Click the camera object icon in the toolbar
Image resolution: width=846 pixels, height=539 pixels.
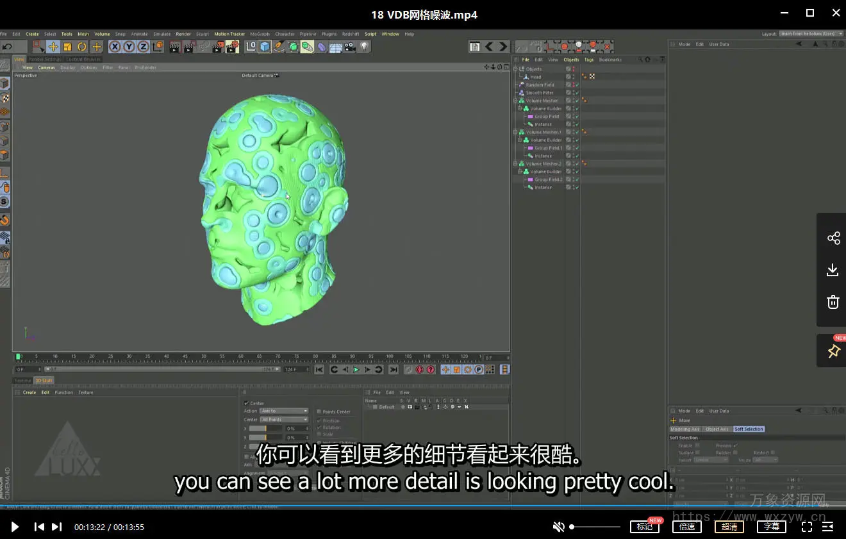coord(349,47)
